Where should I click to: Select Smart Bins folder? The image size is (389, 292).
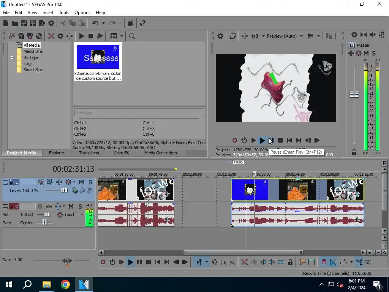pos(33,70)
